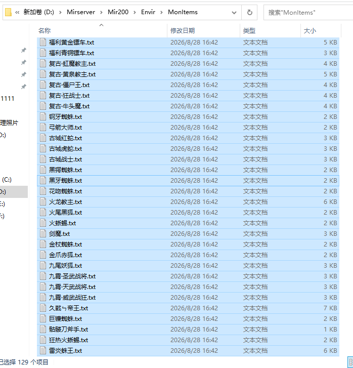Click the file name 雷炎蛛王.txt
This screenshot has height=368, width=353.
pos(65,351)
